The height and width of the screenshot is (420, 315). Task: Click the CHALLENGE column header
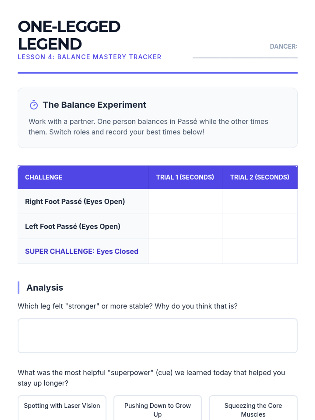point(44,177)
